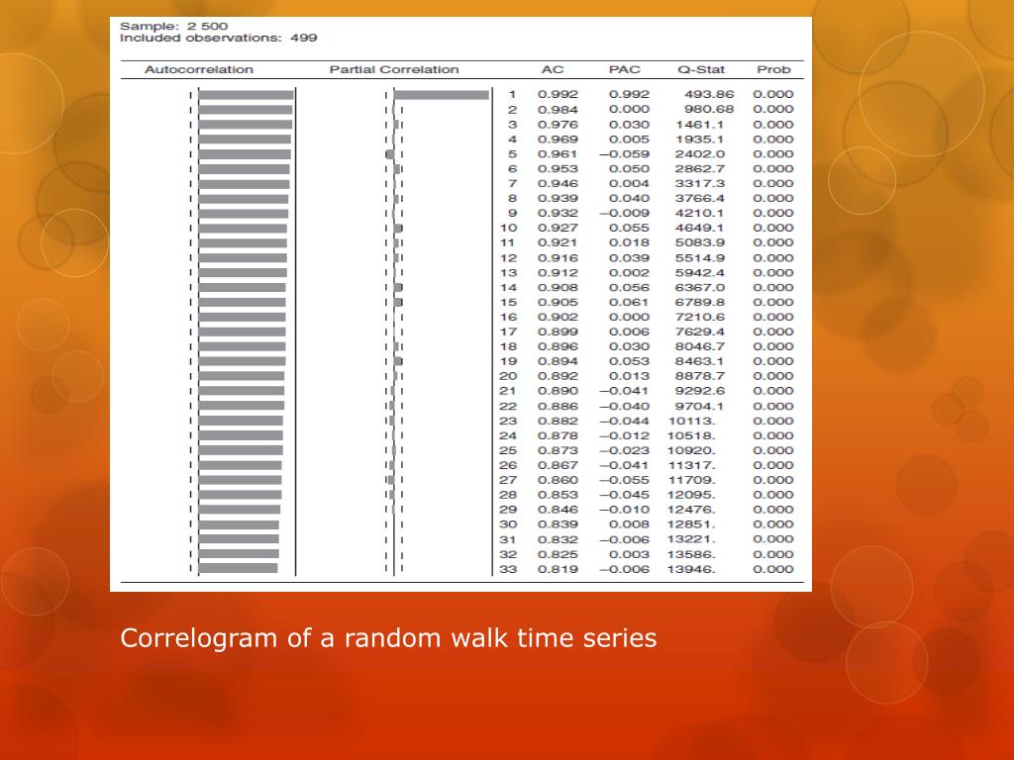The height and width of the screenshot is (760, 1014).
Task: Select PAC value 0.050 in lag 6
Action: (x=629, y=168)
